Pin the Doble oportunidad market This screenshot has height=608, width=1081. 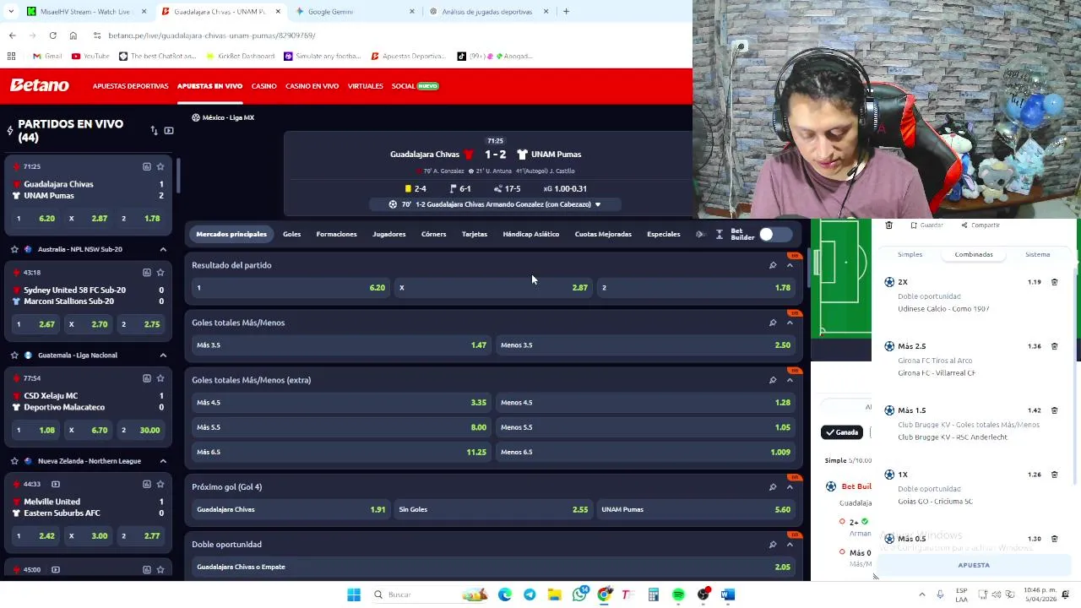(772, 544)
